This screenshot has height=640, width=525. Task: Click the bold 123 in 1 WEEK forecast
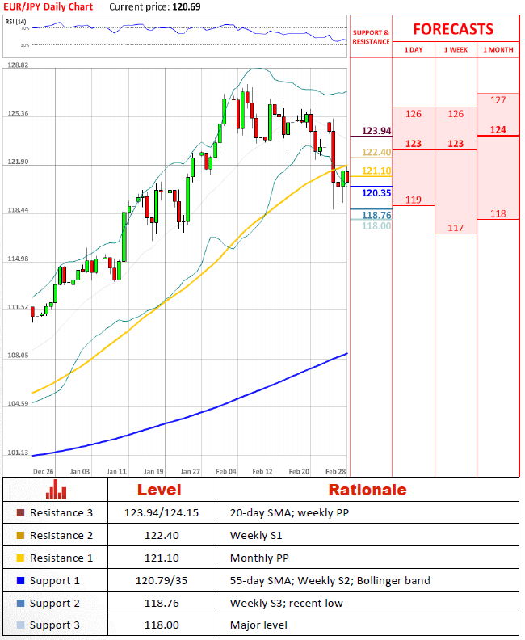pyautogui.click(x=456, y=144)
